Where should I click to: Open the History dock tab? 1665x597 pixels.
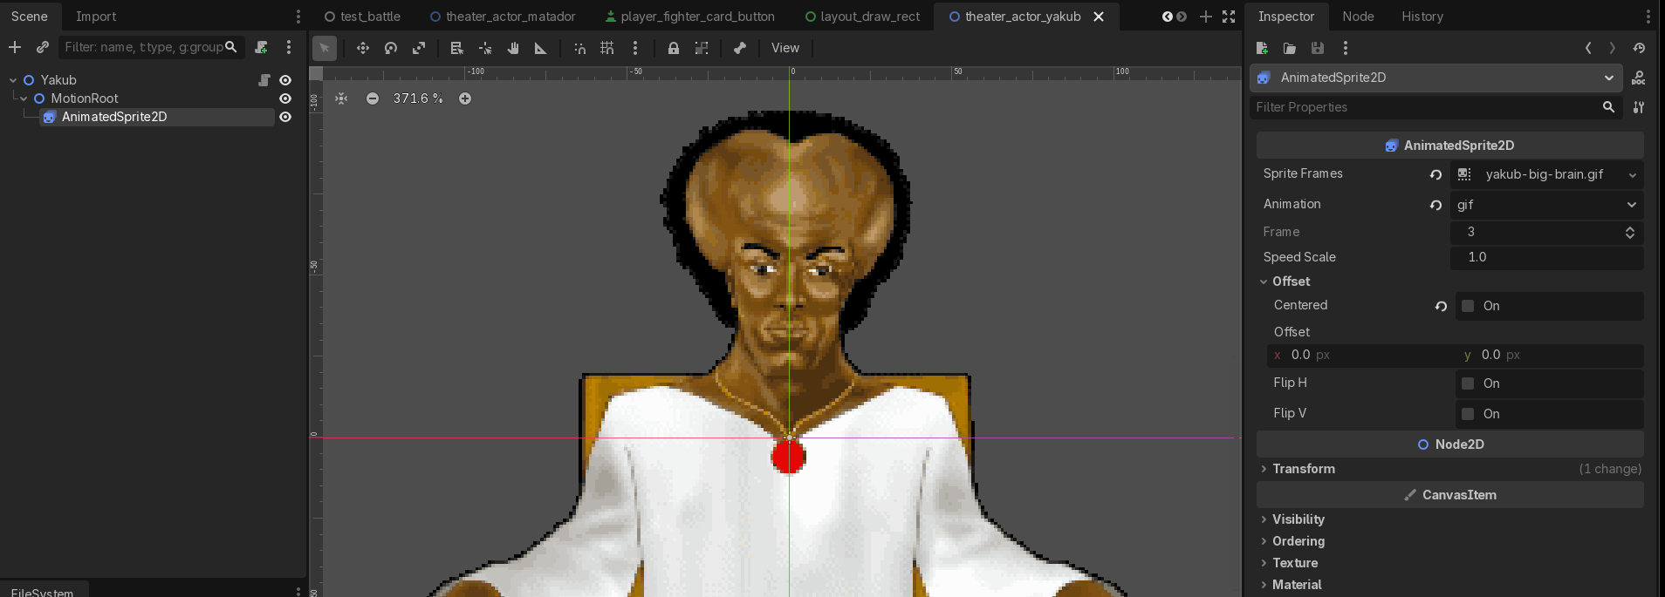pyautogui.click(x=1422, y=17)
